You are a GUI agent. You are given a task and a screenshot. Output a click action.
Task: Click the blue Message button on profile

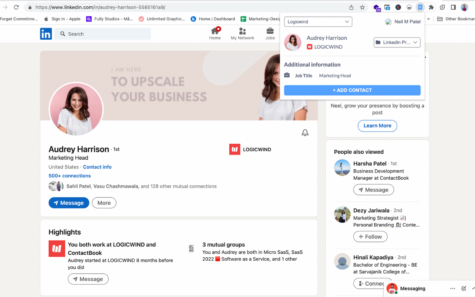pos(69,203)
